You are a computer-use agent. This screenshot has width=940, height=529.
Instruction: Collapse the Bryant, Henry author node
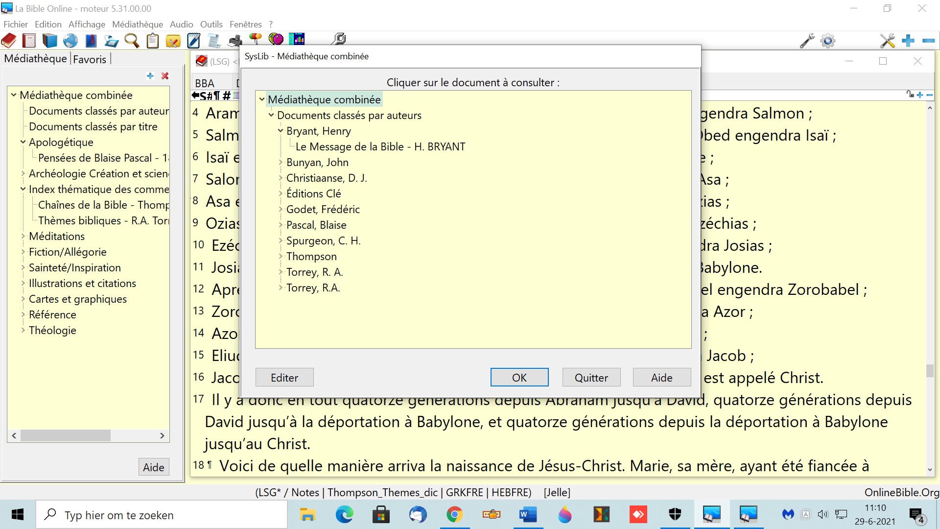coord(281,131)
